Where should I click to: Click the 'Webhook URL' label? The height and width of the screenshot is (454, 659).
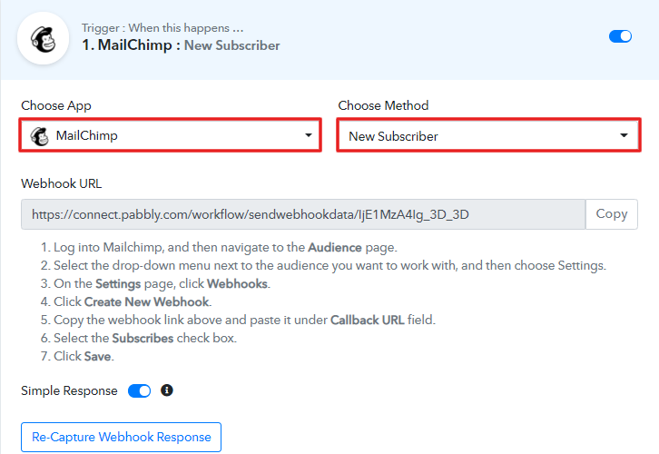coord(62,183)
